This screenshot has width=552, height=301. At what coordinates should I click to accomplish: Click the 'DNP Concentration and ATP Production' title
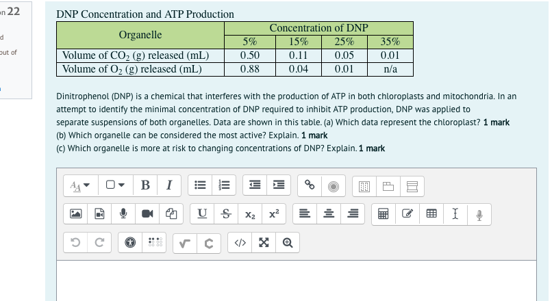145,14
